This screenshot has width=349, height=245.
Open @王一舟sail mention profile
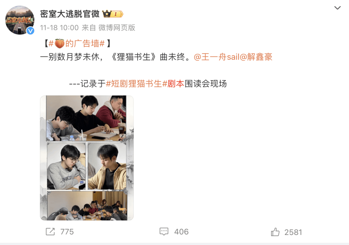[x=217, y=57]
